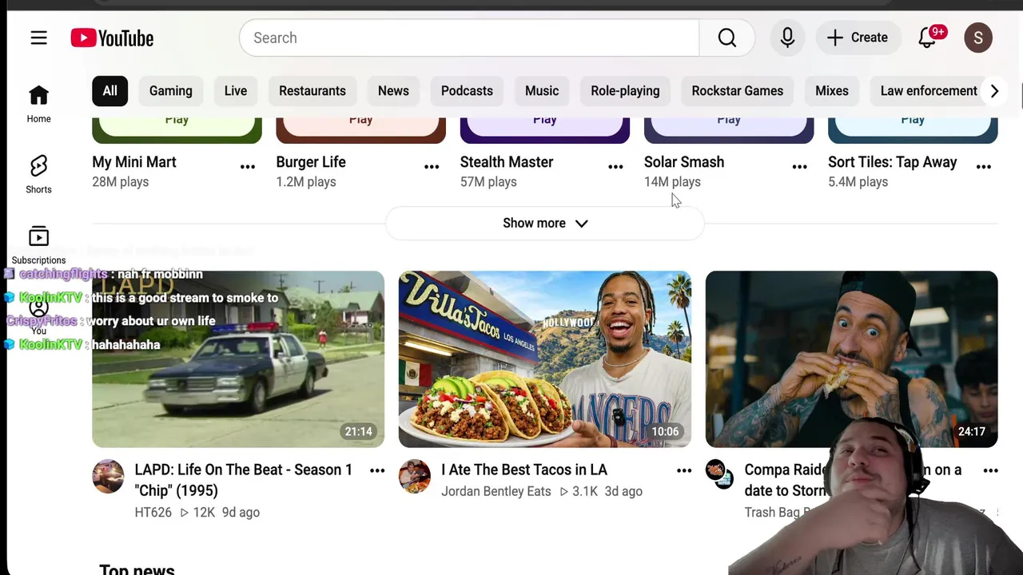The width and height of the screenshot is (1023, 575).
Task: Select the Rockstar Games filter chip
Action: pyautogui.click(x=738, y=91)
